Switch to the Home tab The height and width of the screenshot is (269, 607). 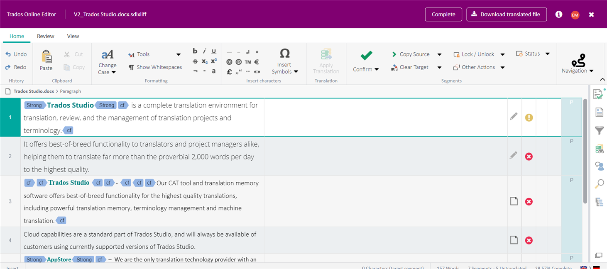17,36
